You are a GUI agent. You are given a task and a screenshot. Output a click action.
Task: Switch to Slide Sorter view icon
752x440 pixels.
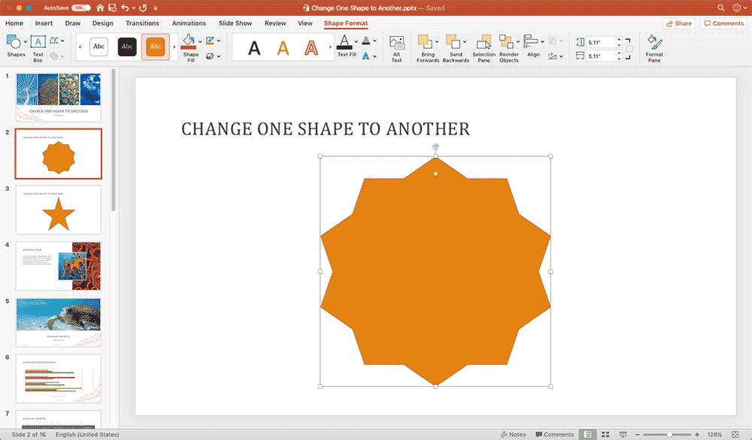605,434
